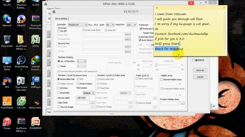The height and width of the screenshot is (137, 245).
Task: Select Removable Disk for Partition 1
Action: (x=59, y=79)
